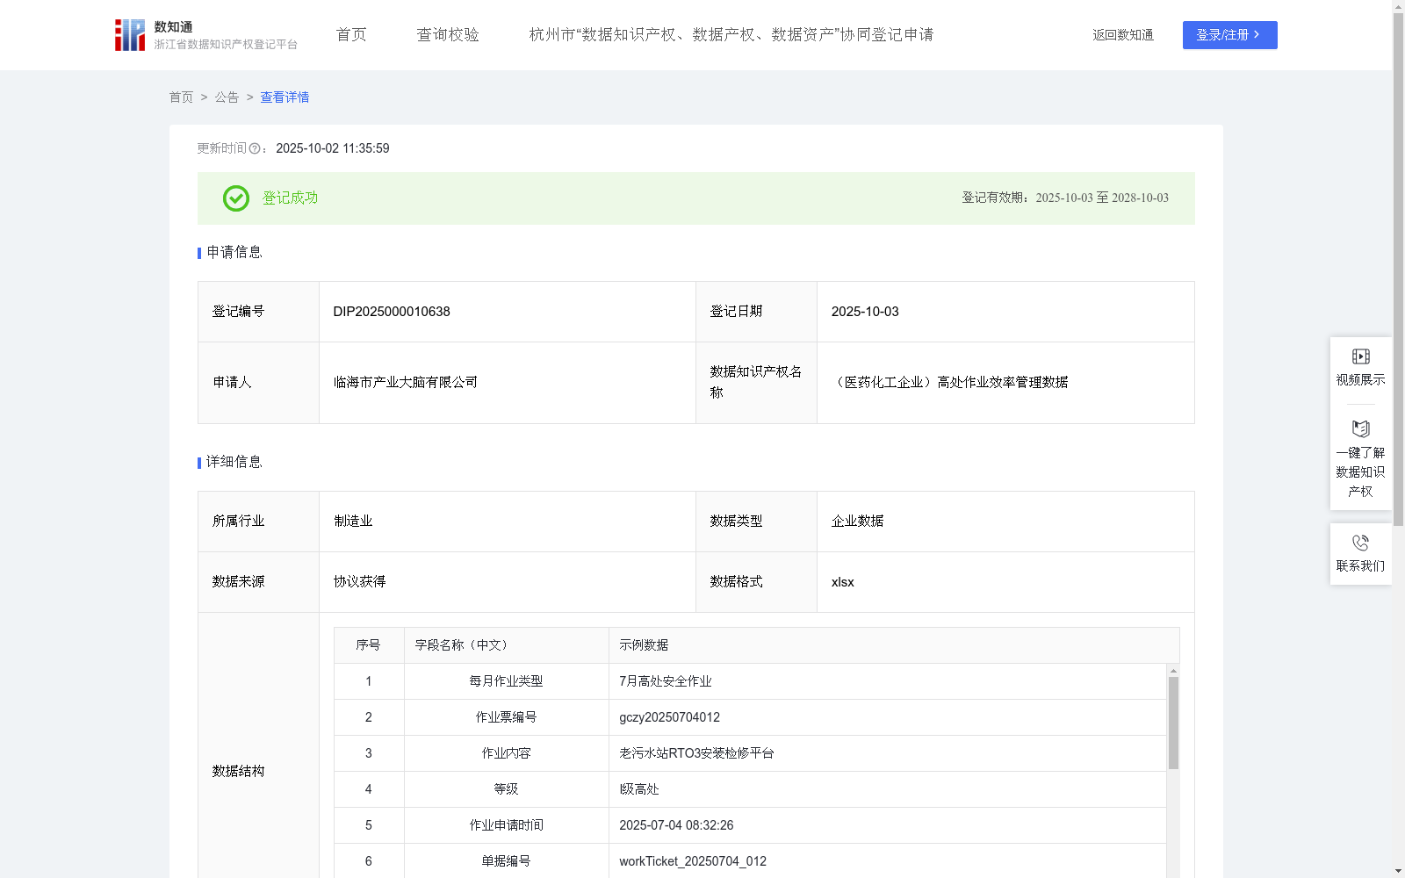
Task: Click the 详细信息 section heading
Action: 234,463
